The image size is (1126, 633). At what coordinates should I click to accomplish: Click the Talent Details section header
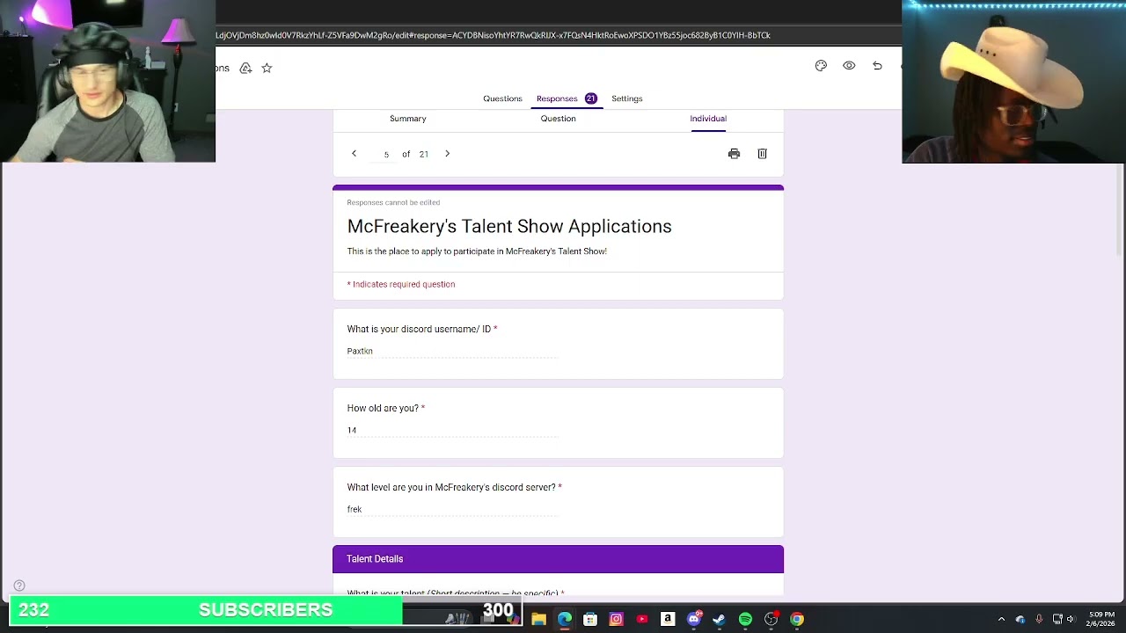(558, 559)
